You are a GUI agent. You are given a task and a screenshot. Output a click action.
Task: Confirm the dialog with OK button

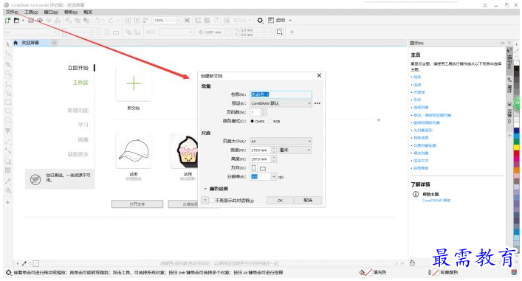pos(280,200)
